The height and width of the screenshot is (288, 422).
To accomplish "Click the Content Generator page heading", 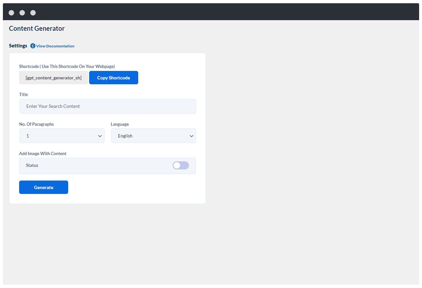I will [x=37, y=29].
